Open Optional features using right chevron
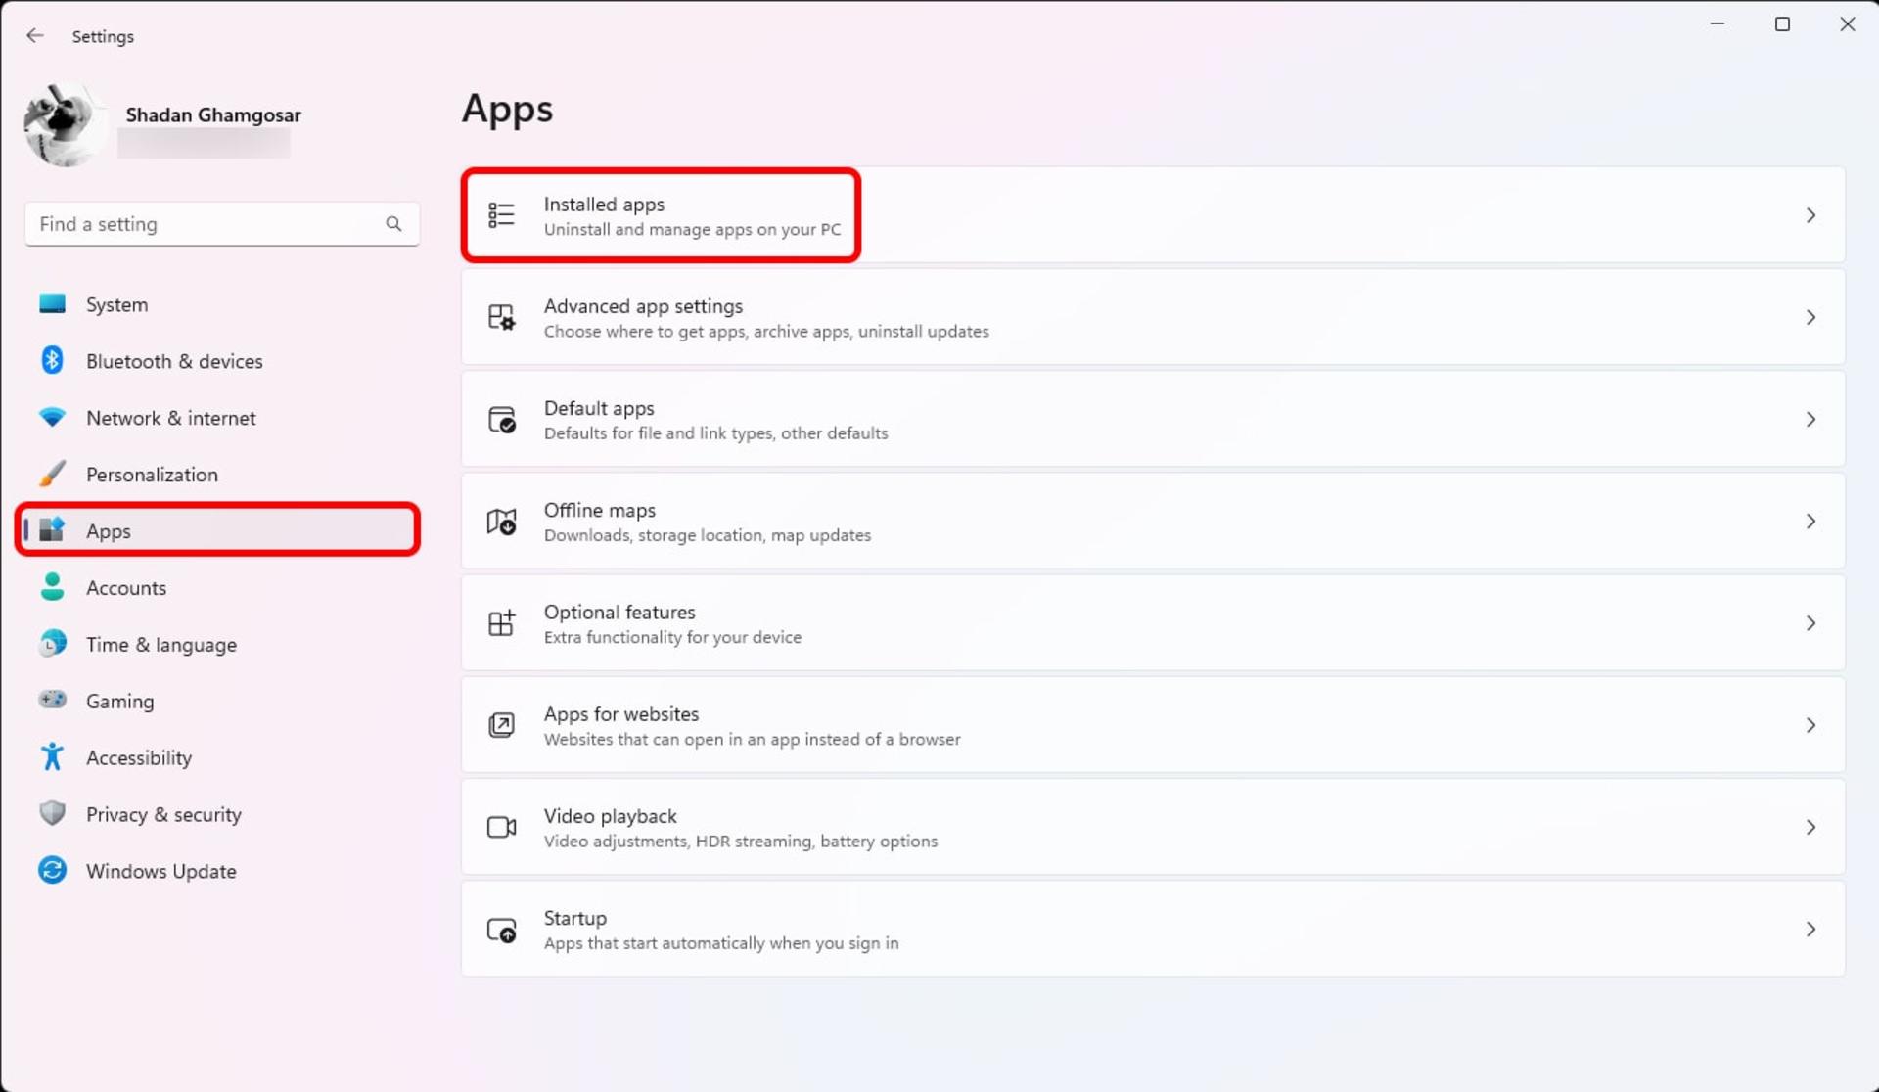 (x=1810, y=623)
